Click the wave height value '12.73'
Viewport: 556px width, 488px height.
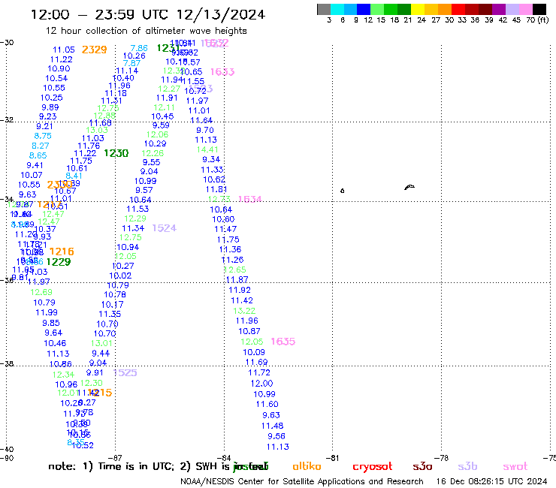click(219, 199)
